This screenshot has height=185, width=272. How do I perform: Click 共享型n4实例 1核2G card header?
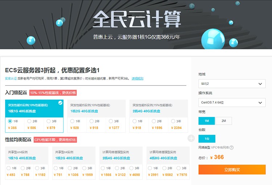pyautogui.click(x=74, y=155)
